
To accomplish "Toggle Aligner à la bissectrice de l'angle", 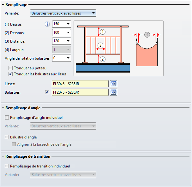I will point(14,144).
